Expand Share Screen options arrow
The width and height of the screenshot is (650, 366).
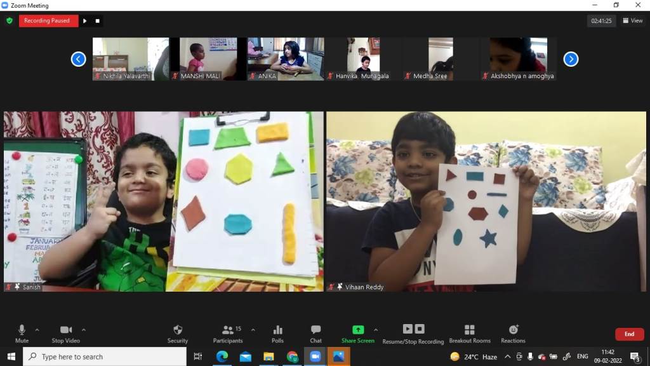[x=376, y=330]
